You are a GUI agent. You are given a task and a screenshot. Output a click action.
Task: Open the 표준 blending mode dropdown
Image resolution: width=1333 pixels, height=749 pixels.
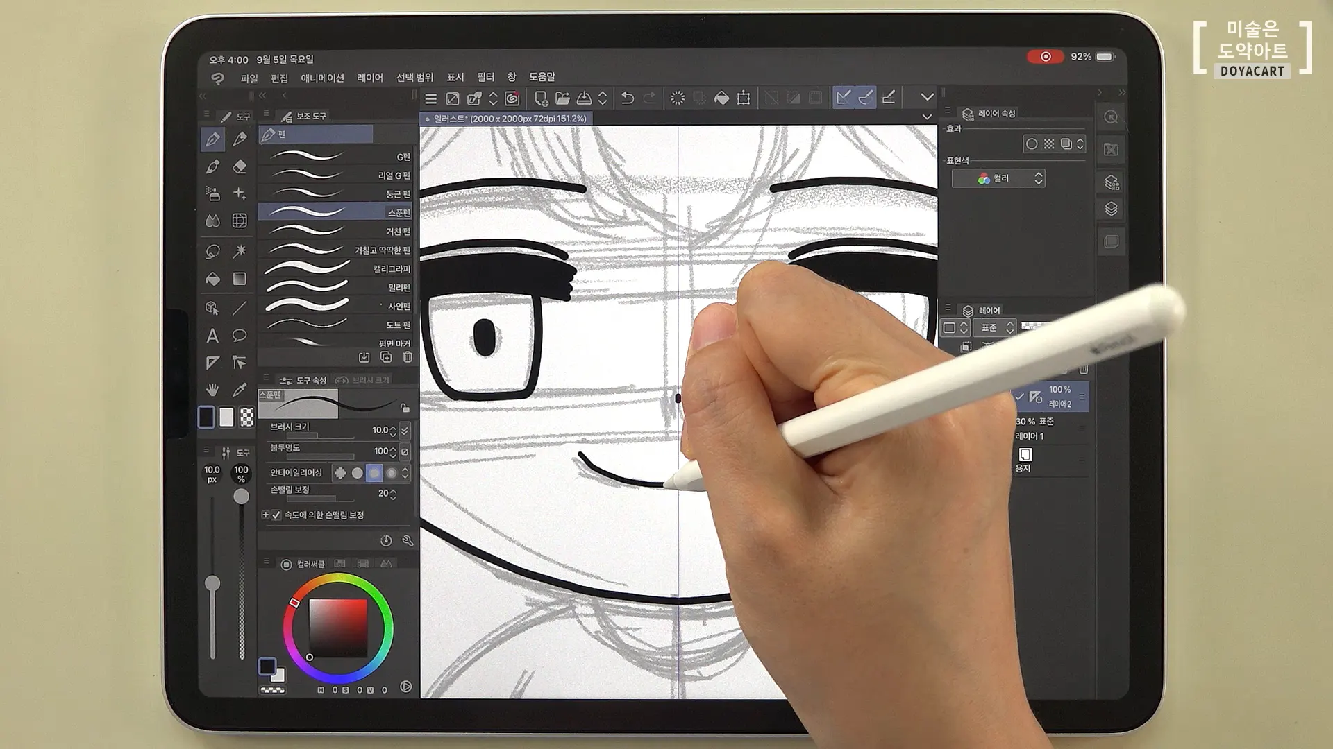coord(994,327)
